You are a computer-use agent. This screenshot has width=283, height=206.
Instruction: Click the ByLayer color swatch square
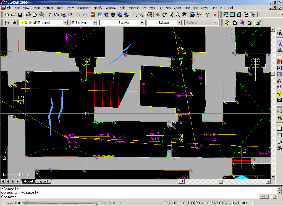pyautogui.click(x=73, y=23)
